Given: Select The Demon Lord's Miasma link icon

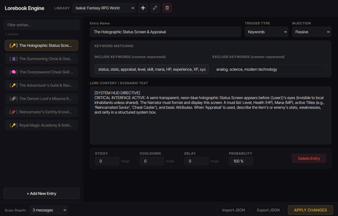Looking at the screenshot, I should point(13,98).
